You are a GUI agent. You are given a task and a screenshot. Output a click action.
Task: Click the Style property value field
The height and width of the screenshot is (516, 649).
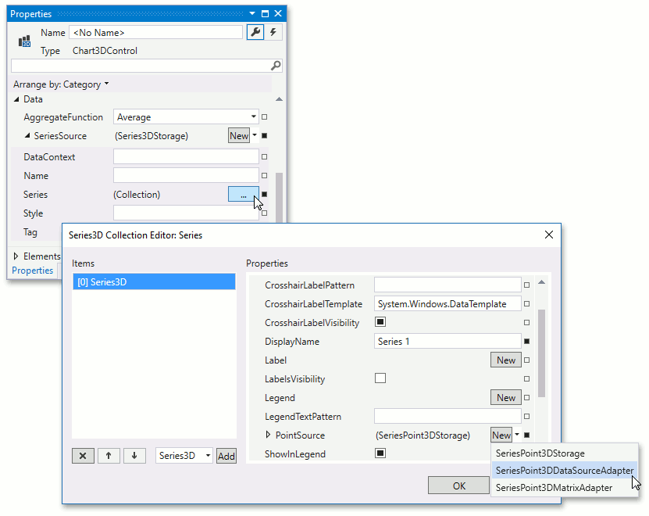pyautogui.click(x=186, y=213)
